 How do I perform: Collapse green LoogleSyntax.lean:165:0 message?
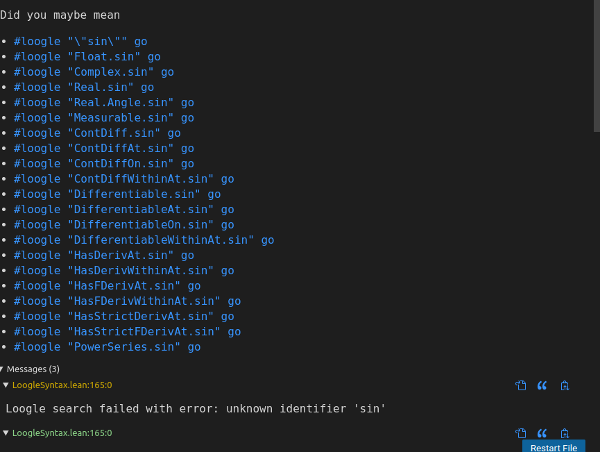coord(6,433)
